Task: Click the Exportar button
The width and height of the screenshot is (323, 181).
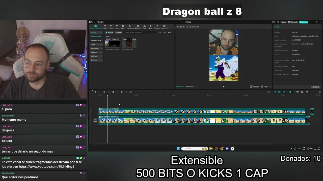Action: pyautogui.click(x=304, y=22)
